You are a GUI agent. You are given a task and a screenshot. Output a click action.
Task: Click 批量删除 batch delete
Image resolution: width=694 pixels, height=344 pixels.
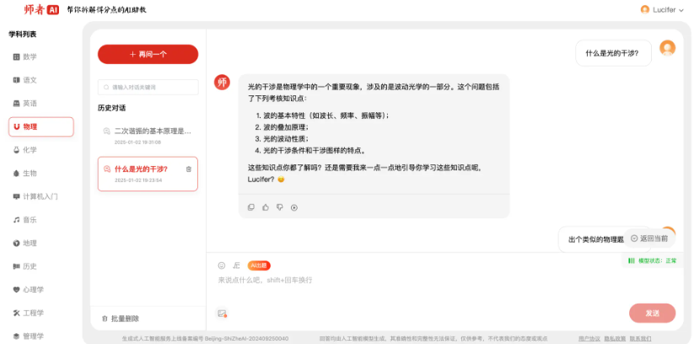click(121, 319)
